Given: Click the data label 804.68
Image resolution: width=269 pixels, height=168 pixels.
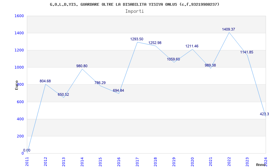Looking at the screenshot, I should coord(45,81).
